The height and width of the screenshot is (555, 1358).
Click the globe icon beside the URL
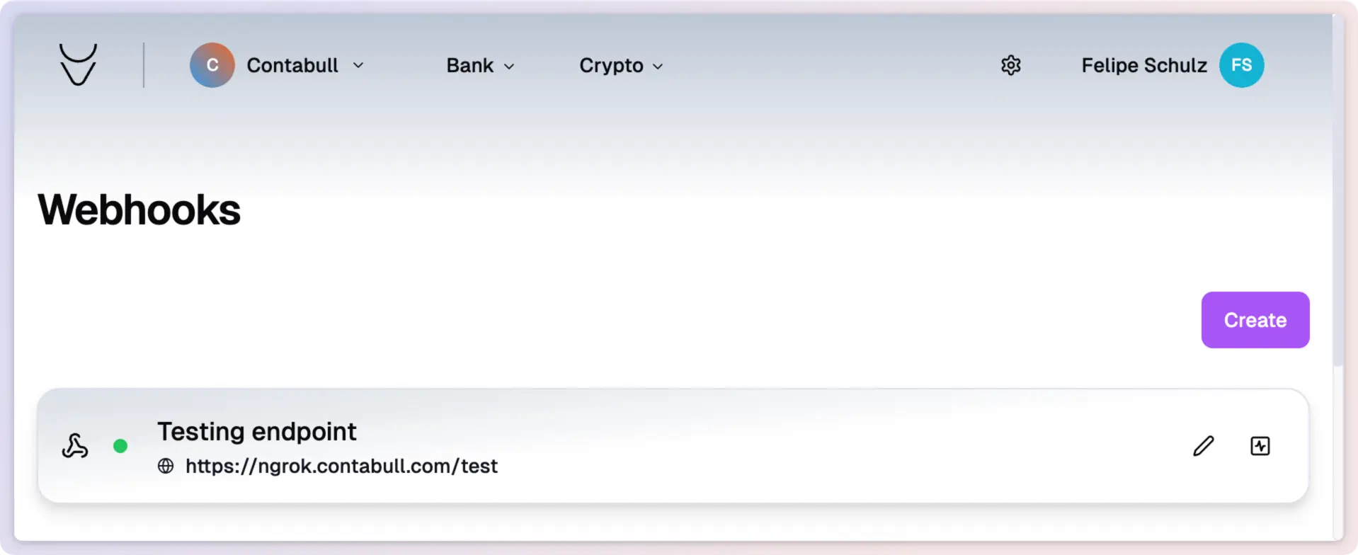click(166, 466)
